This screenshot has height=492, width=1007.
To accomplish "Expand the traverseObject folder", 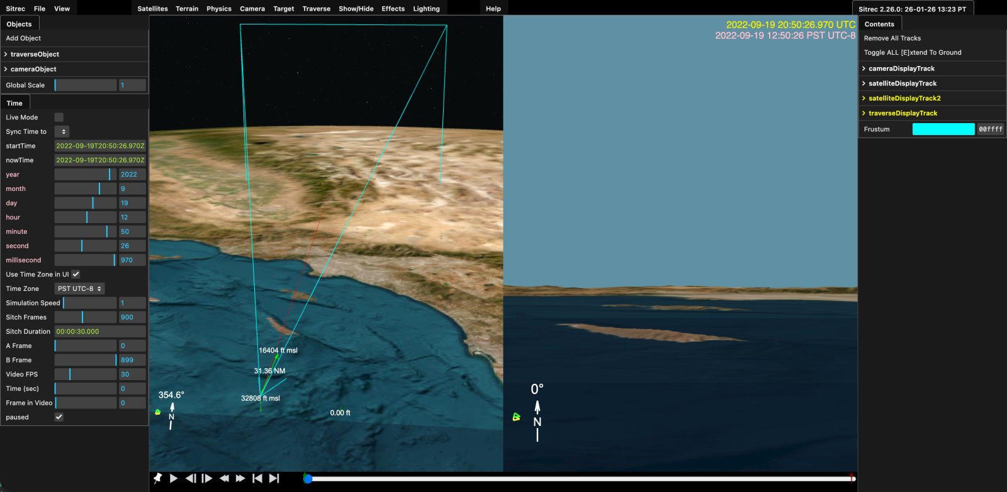I will 35,55.
